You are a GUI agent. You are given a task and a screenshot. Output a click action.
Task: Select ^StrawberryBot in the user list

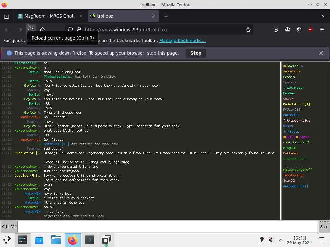(x=296, y=121)
